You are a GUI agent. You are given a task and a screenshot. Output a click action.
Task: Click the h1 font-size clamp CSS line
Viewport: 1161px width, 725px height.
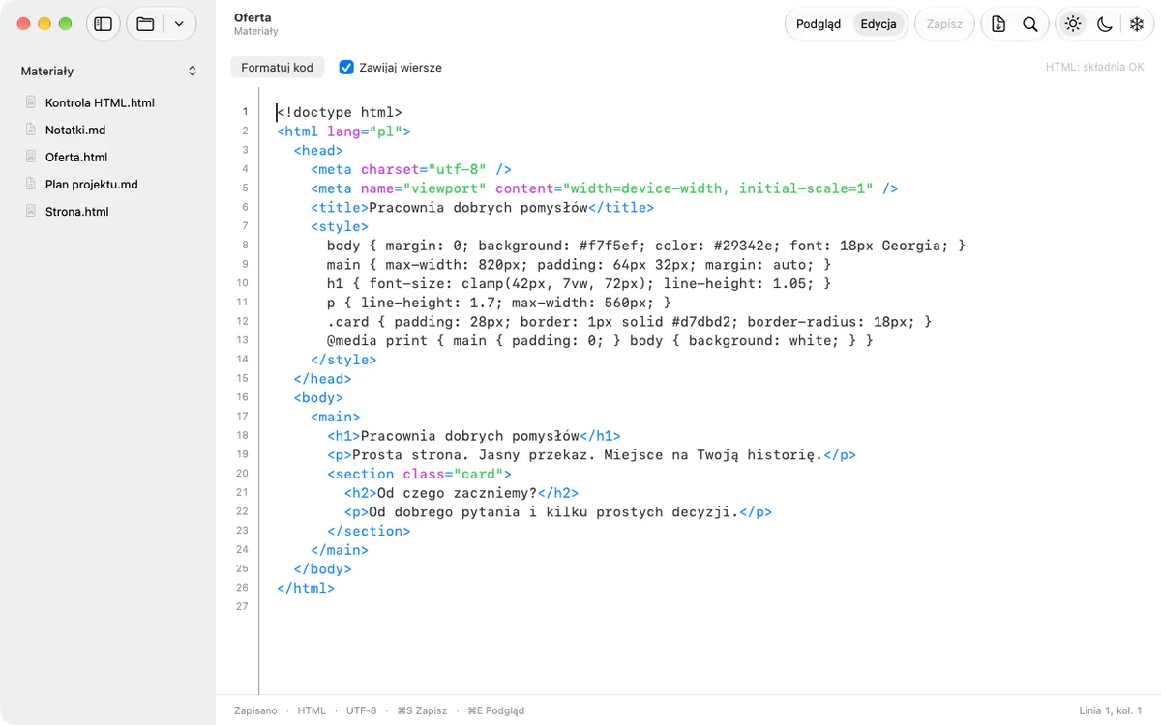click(x=579, y=283)
